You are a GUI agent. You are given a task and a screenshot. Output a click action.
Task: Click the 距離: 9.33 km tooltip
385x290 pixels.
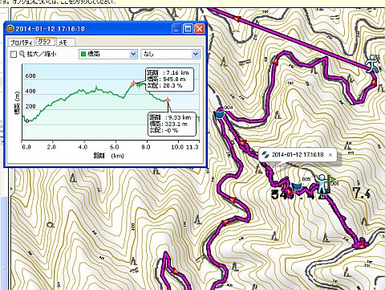pyautogui.click(x=172, y=124)
